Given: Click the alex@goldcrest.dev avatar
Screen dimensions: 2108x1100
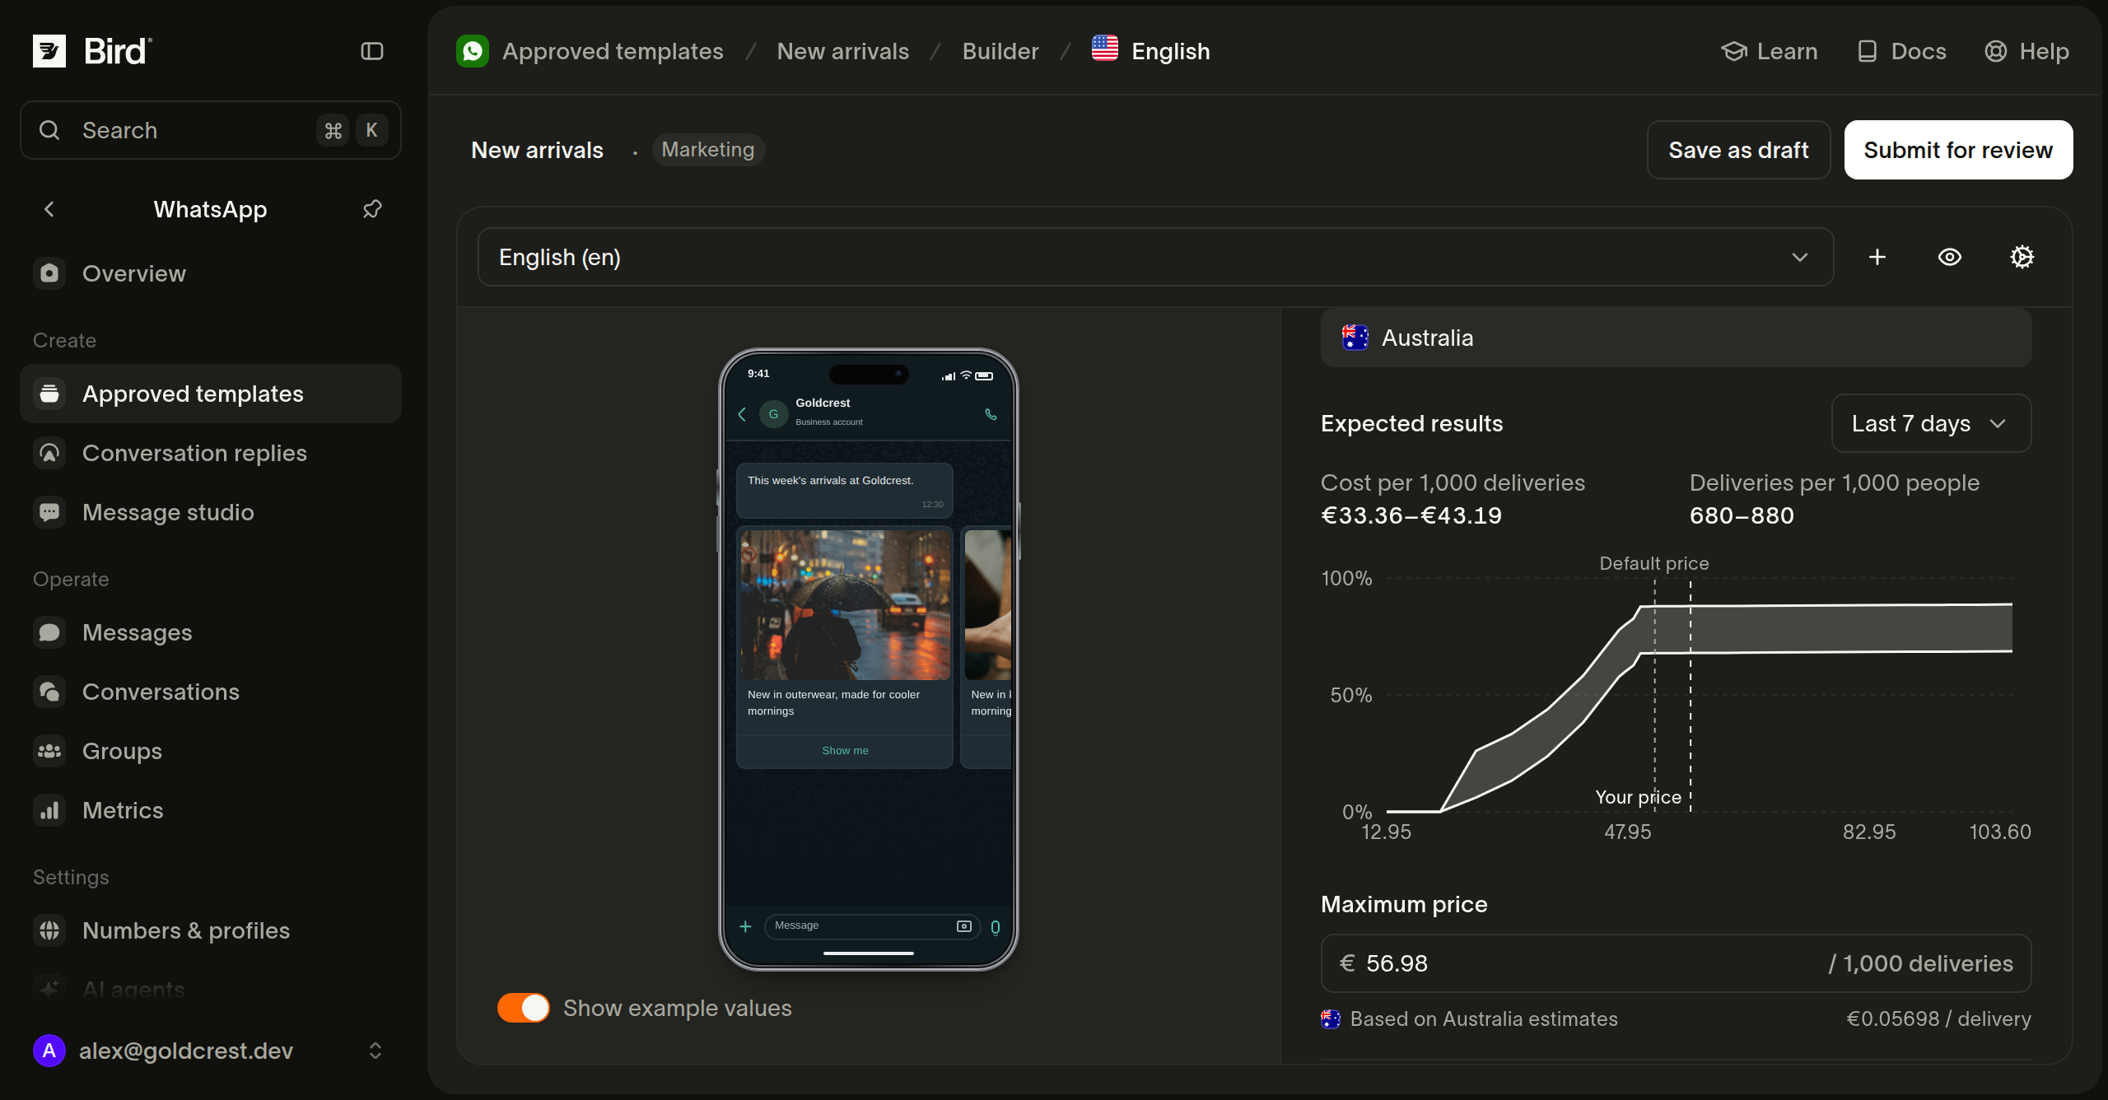Looking at the screenshot, I should coord(49,1051).
